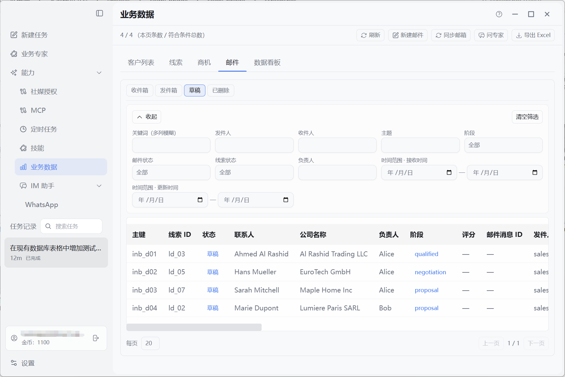Switch to the 客户列表 tab
Screen dimensions: 565x377
pyautogui.click(x=141, y=63)
